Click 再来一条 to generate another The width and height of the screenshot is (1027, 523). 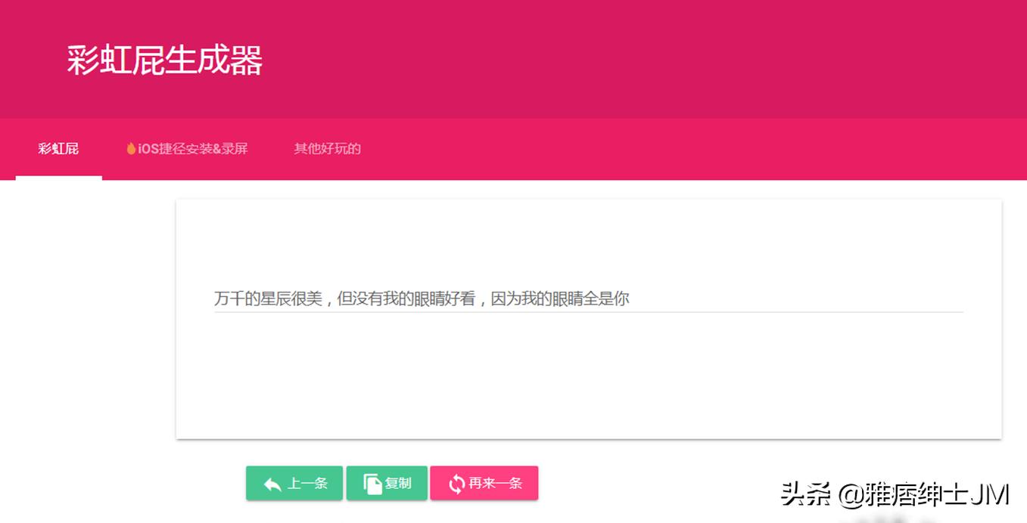tap(484, 484)
